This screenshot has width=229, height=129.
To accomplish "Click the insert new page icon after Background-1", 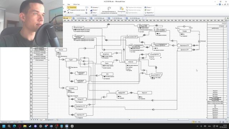I will (x=57, y=120).
